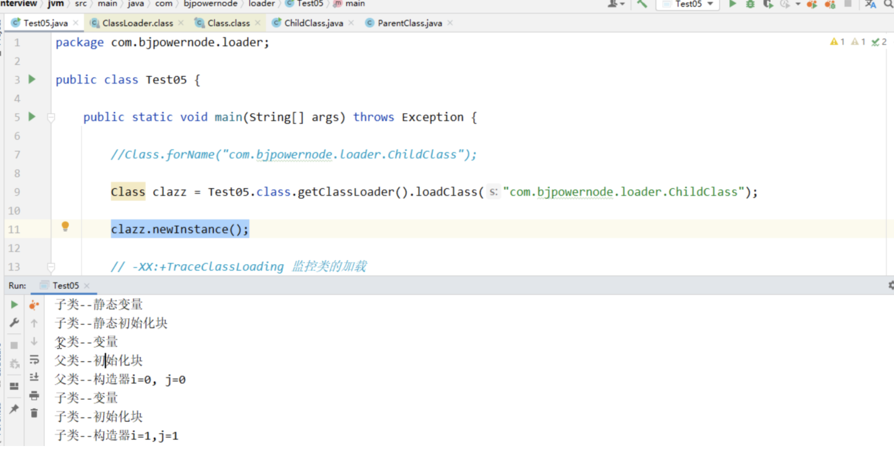Click the Exception keyword on line 5

432,117
